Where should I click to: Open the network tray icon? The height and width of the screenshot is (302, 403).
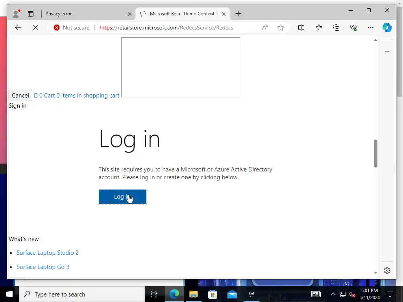tap(343, 294)
